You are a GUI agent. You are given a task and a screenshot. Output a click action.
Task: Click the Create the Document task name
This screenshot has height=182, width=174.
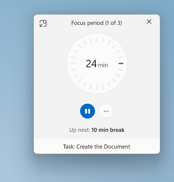[x=103, y=147]
